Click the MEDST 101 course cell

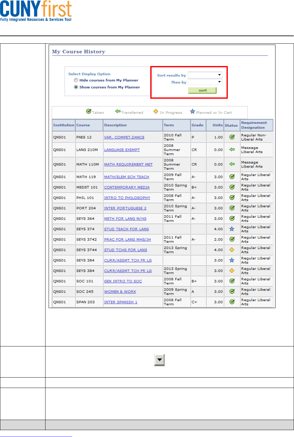89,187
